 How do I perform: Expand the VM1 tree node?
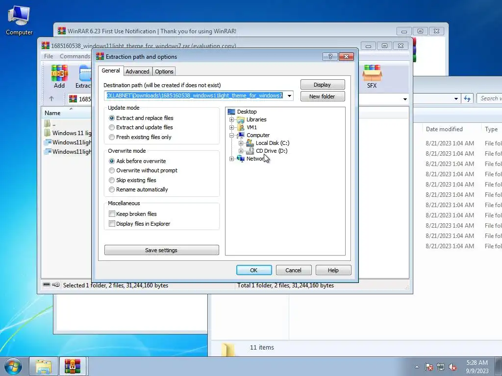(x=231, y=127)
